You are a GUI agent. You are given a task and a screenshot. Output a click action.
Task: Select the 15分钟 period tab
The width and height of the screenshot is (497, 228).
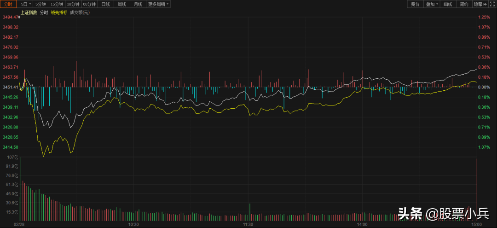tap(57, 4)
